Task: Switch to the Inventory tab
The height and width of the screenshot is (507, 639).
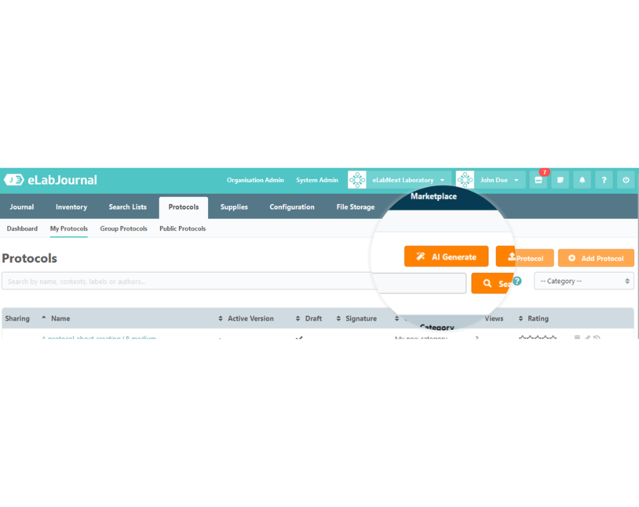Action: [72, 207]
